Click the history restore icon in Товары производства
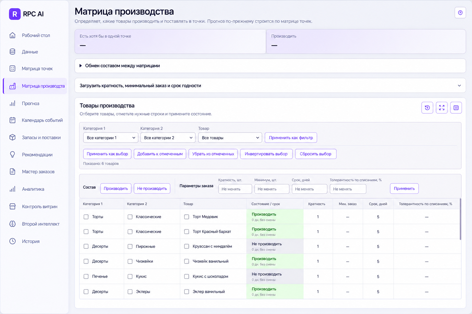This screenshot has width=472, height=314. (427, 108)
